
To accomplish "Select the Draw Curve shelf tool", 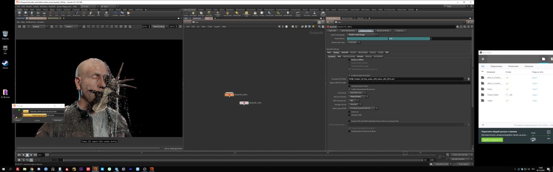I will coord(76,13).
